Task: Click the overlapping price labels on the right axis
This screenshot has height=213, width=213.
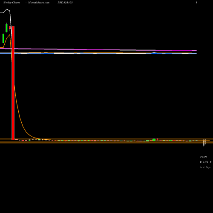Action: tap(204, 143)
